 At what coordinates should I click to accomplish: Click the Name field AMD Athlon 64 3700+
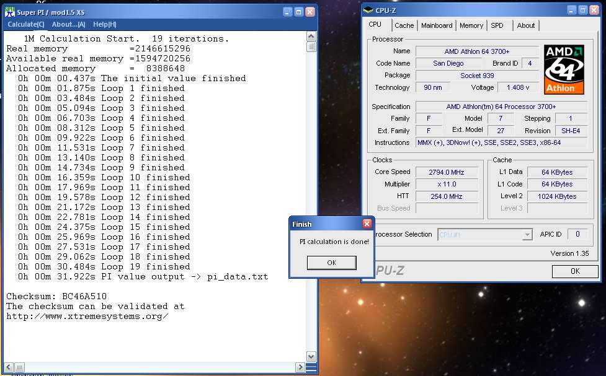[477, 51]
